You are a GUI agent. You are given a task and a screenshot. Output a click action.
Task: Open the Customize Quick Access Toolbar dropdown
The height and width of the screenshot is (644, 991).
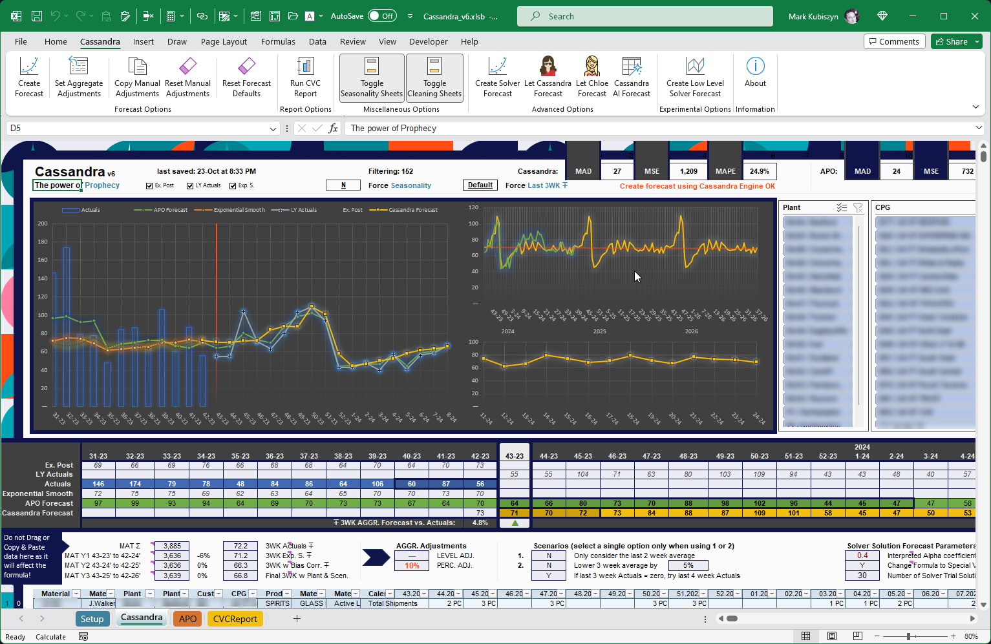pos(410,16)
